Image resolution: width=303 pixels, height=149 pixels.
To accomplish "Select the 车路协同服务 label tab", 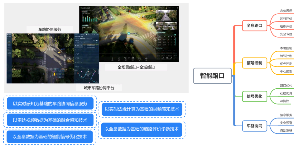I will (50, 29).
